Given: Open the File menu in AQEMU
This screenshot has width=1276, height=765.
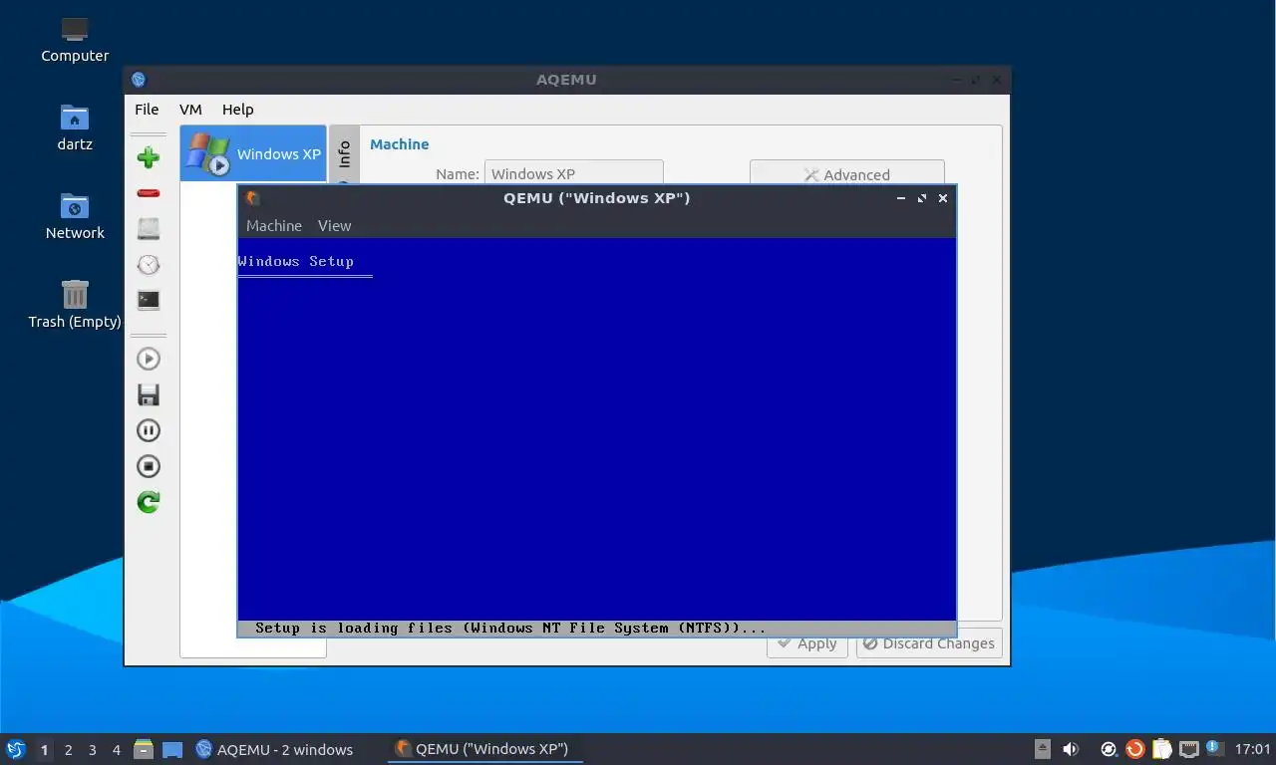Looking at the screenshot, I should tap(147, 110).
